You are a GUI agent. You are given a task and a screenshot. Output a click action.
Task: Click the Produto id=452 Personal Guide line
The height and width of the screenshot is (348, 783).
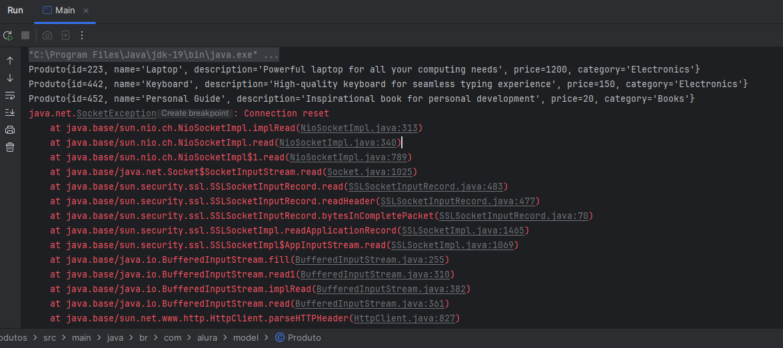[362, 98]
